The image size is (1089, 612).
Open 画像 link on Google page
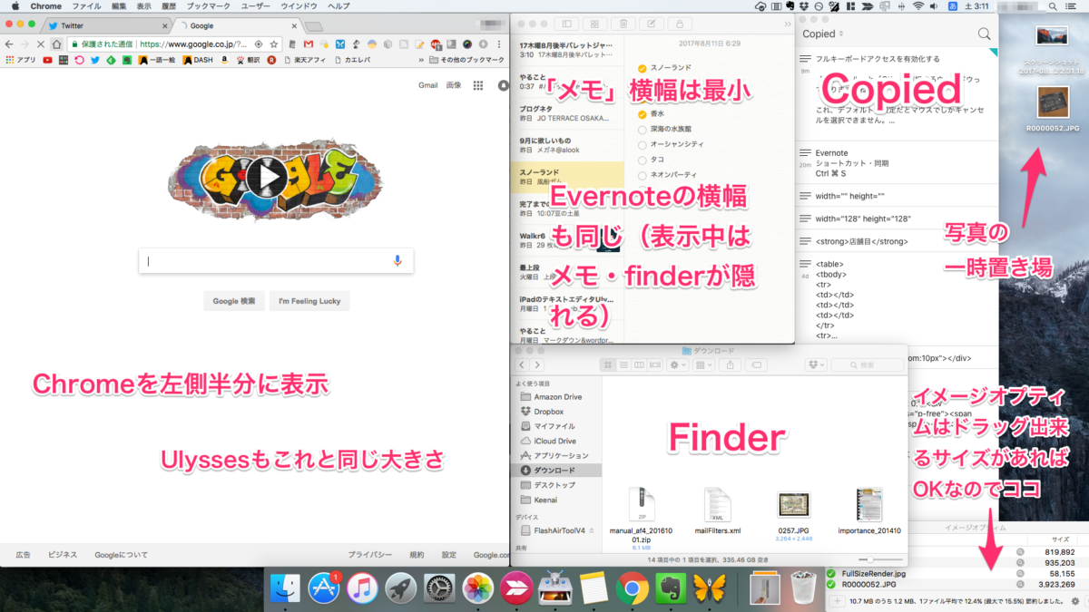(453, 85)
